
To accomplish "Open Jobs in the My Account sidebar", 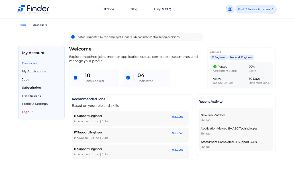I will click(x=26, y=79).
